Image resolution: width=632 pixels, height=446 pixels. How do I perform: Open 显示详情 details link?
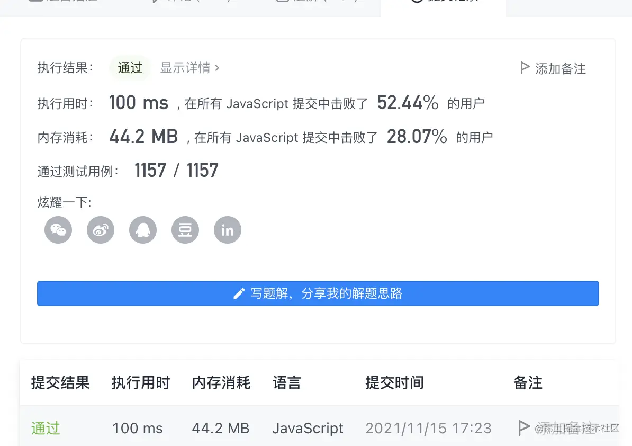pos(189,68)
